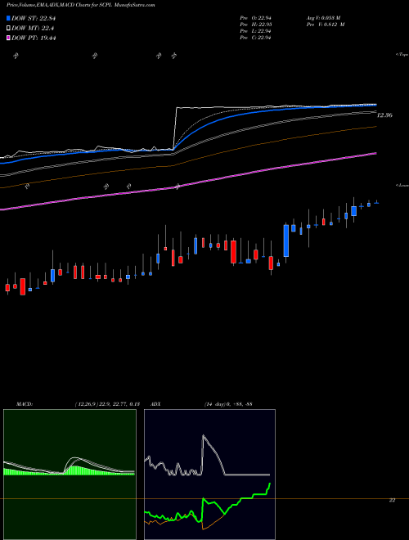The height and width of the screenshot is (540, 409).
Task: Select the 'DOW ST: 22.84' legend text
Action: point(34,18)
